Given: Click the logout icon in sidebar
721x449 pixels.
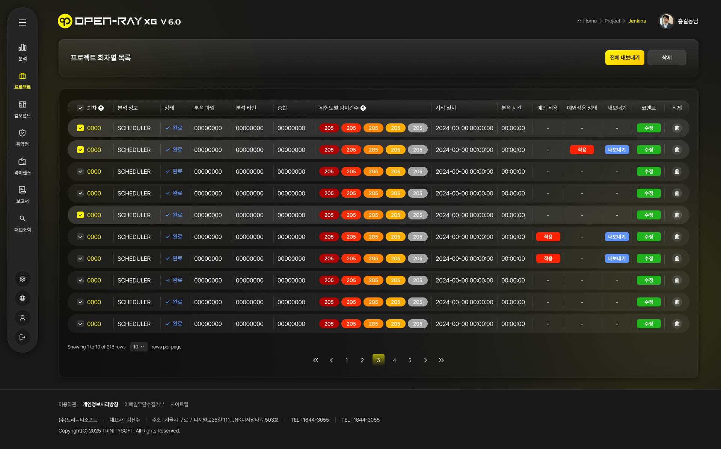Looking at the screenshot, I should click(23, 337).
